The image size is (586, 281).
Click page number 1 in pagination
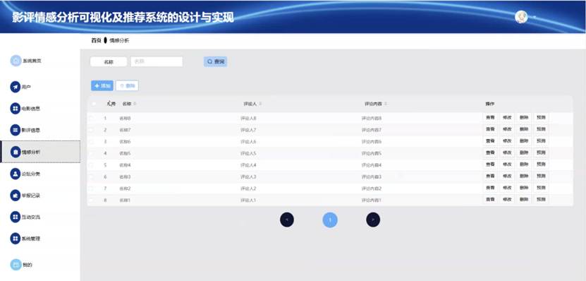pos(330,220)
